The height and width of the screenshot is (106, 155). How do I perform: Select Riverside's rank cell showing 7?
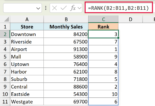pos(103,42)
